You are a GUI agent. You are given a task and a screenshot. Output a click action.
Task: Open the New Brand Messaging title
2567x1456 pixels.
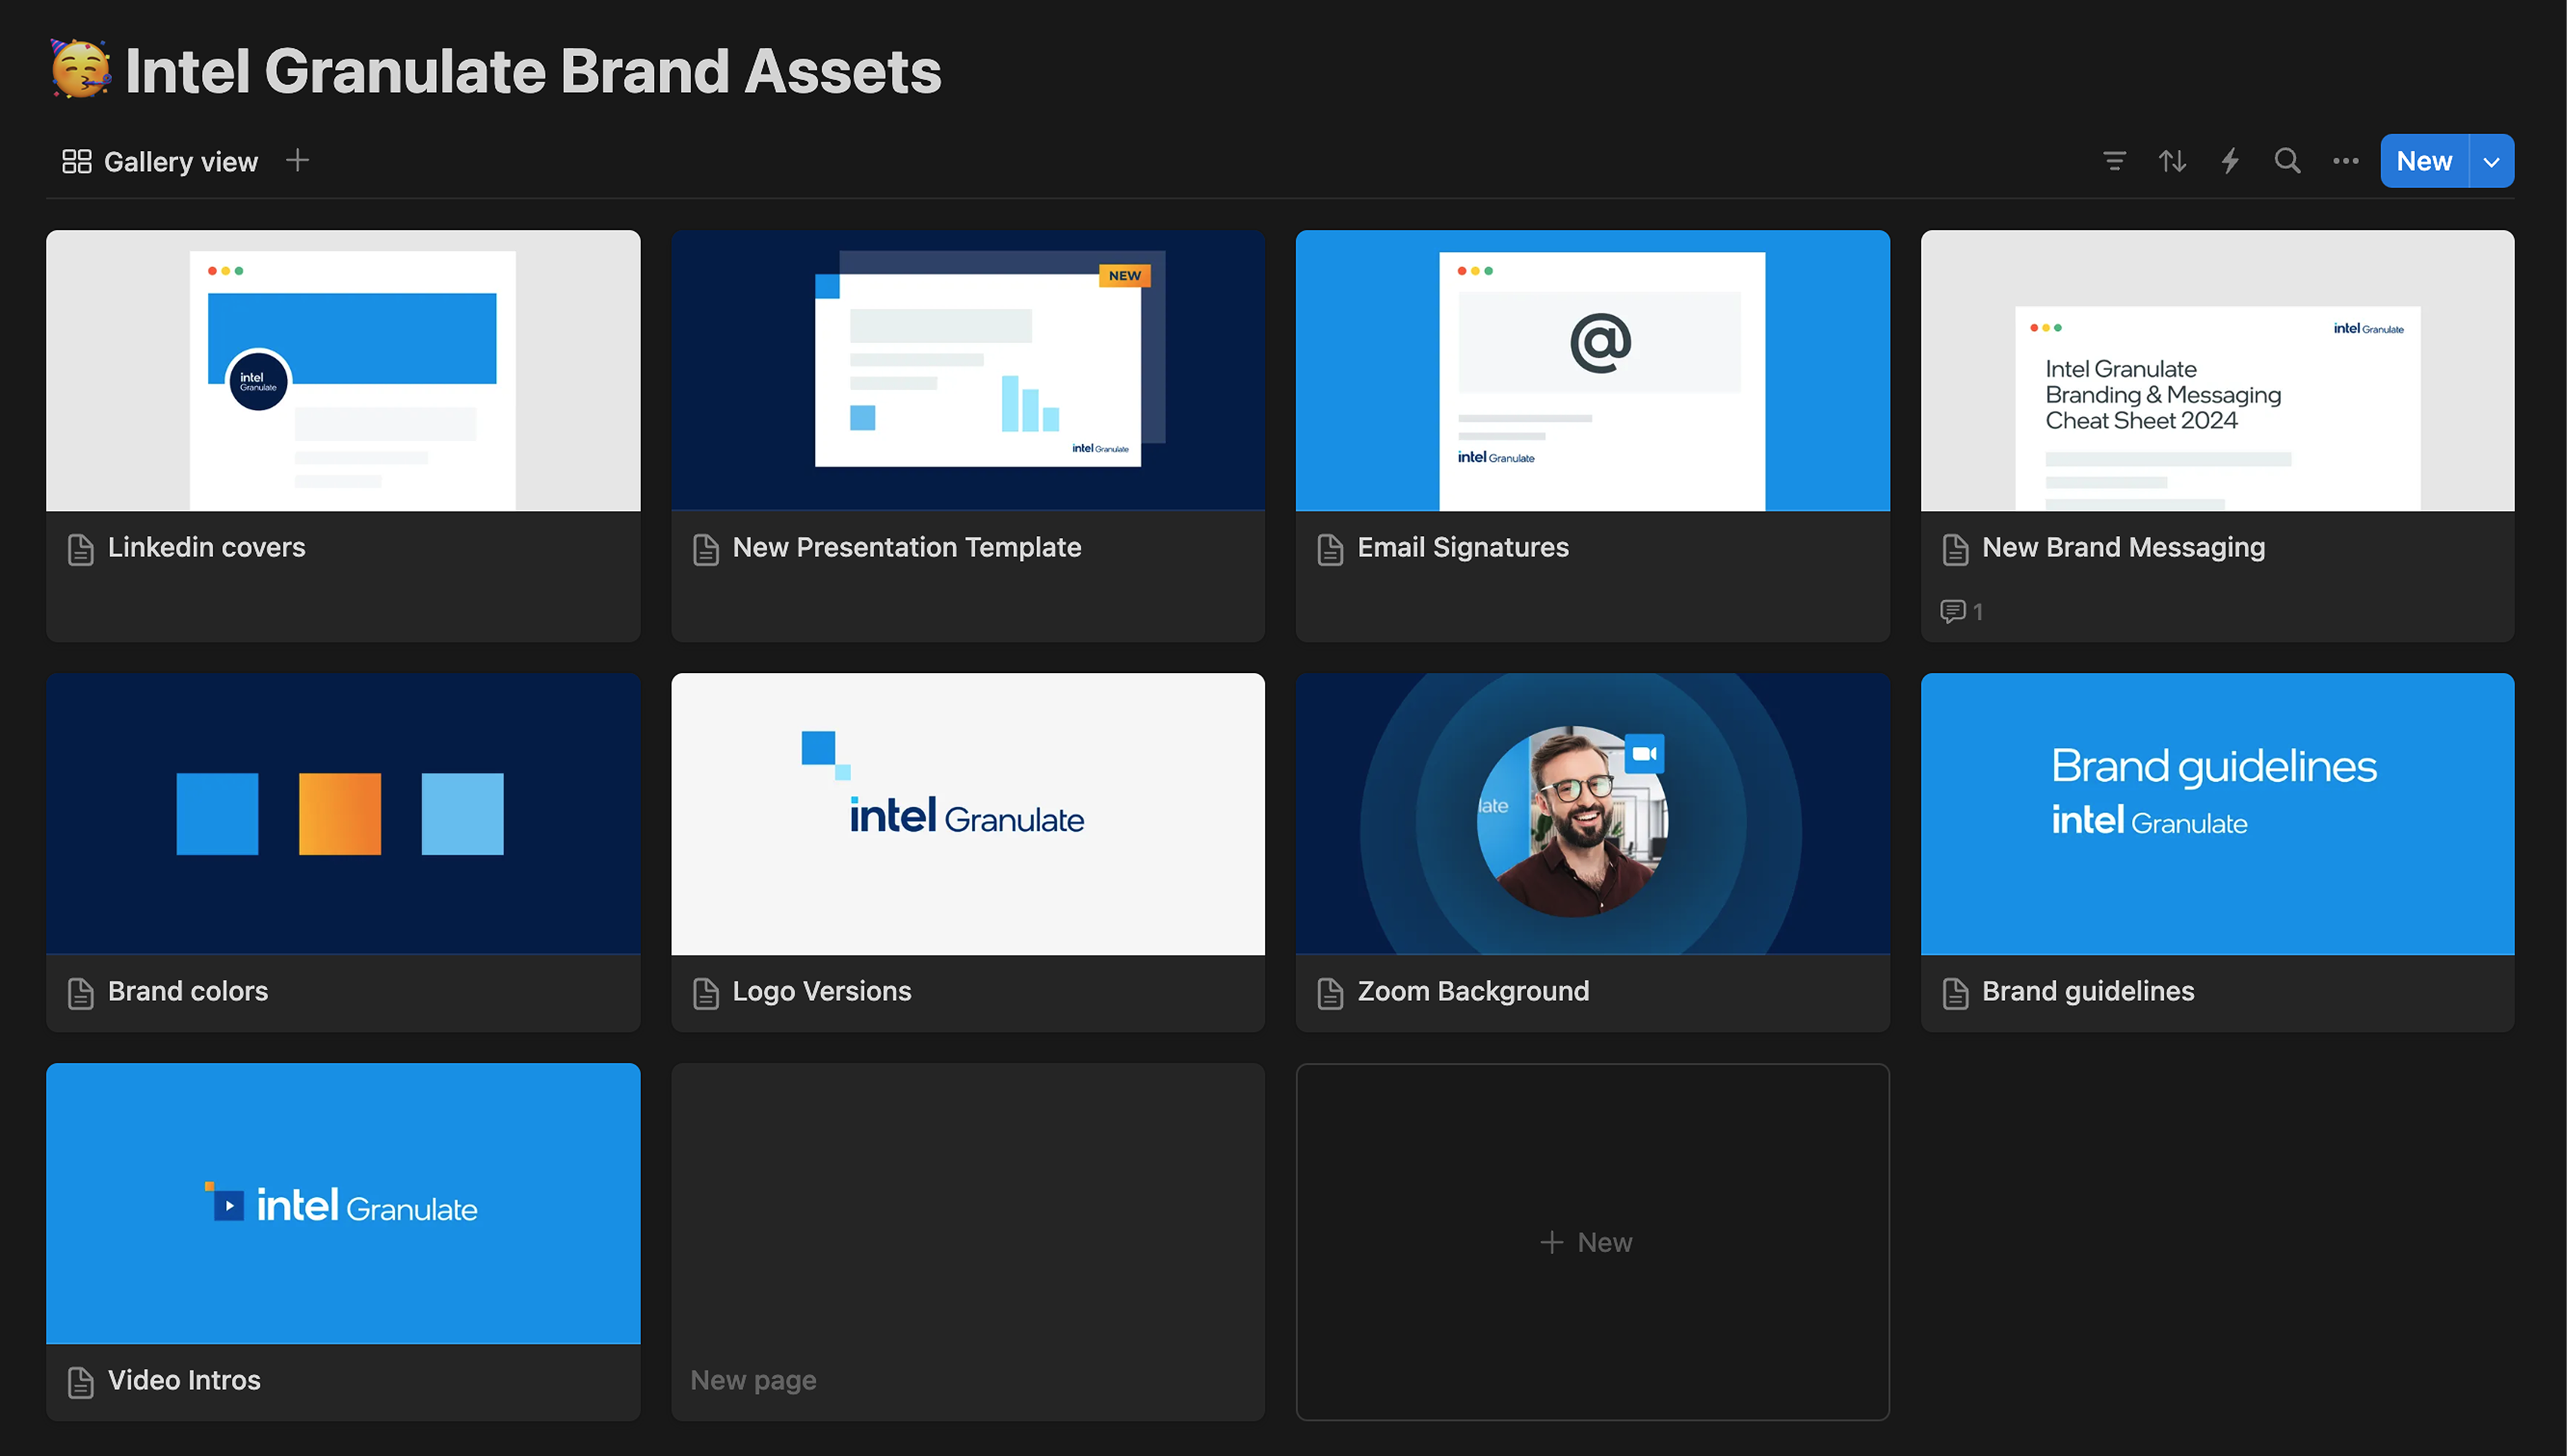2123,547
